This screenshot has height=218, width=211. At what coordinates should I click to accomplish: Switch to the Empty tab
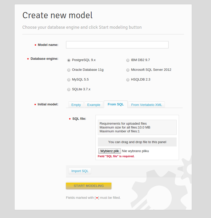76,105
